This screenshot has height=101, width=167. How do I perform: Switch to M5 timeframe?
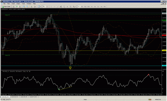(82, 7)
